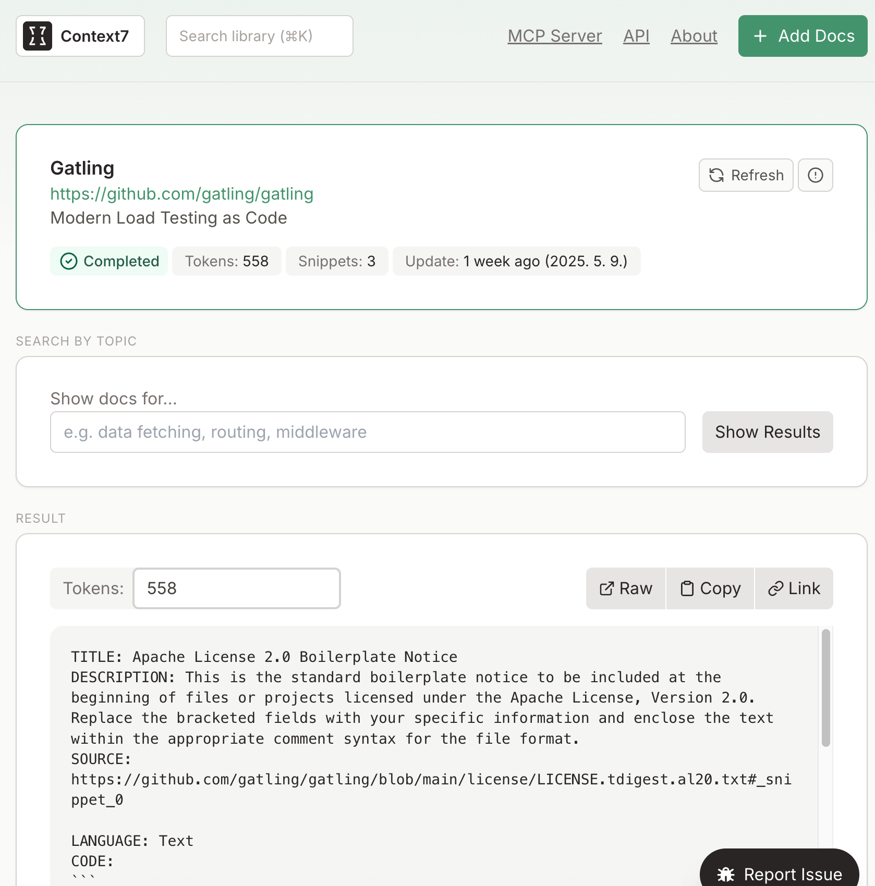Click the SEARCH BY TOPIC heading
875x886 pixels.
[x=76, y=341]
